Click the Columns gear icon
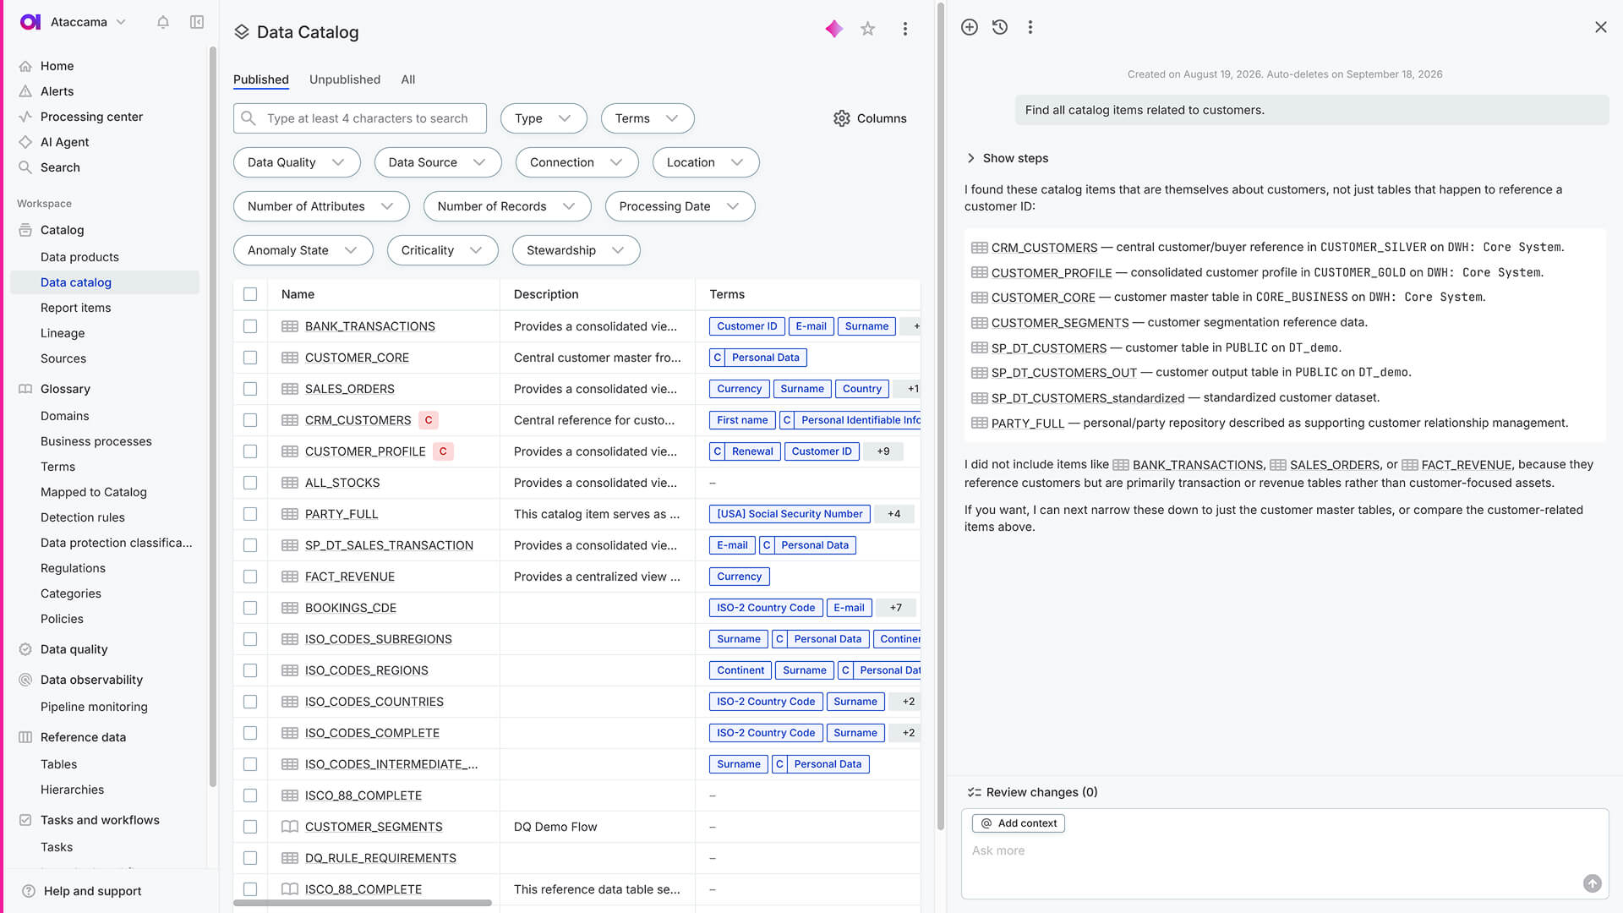1623x913 pixels. click(842, 118)
